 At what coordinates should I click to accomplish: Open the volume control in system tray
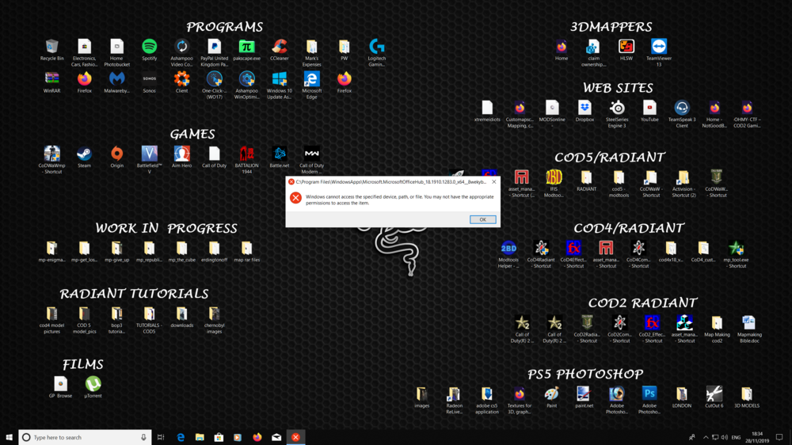point(725,437)
